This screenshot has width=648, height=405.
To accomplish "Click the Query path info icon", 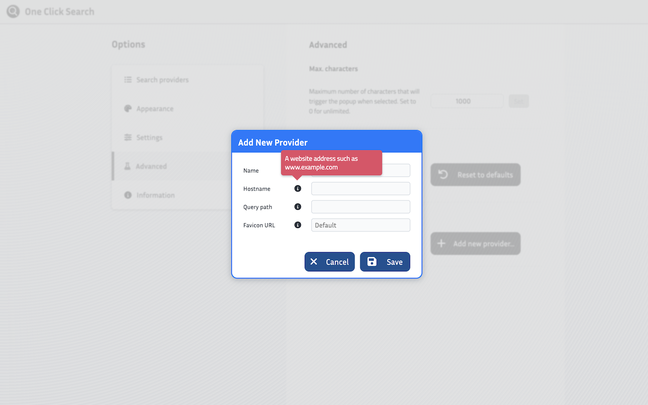I will pyautogui.click(x=298, y=207).
